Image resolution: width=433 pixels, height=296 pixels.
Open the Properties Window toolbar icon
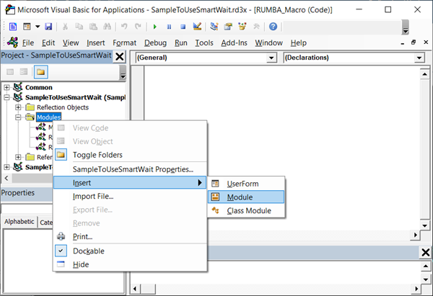[x=228, y=27]
